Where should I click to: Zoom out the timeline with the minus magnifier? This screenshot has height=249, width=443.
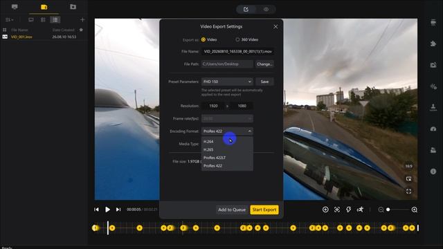click(x=381, y=210)
